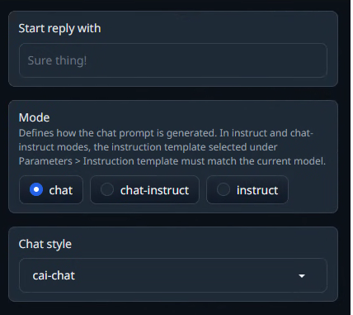Click the small triangle icon in Chat style

tap(302, 275)
